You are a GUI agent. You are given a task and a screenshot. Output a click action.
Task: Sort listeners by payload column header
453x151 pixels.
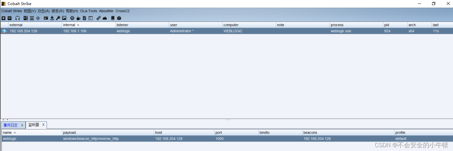(x=108, y=132)
